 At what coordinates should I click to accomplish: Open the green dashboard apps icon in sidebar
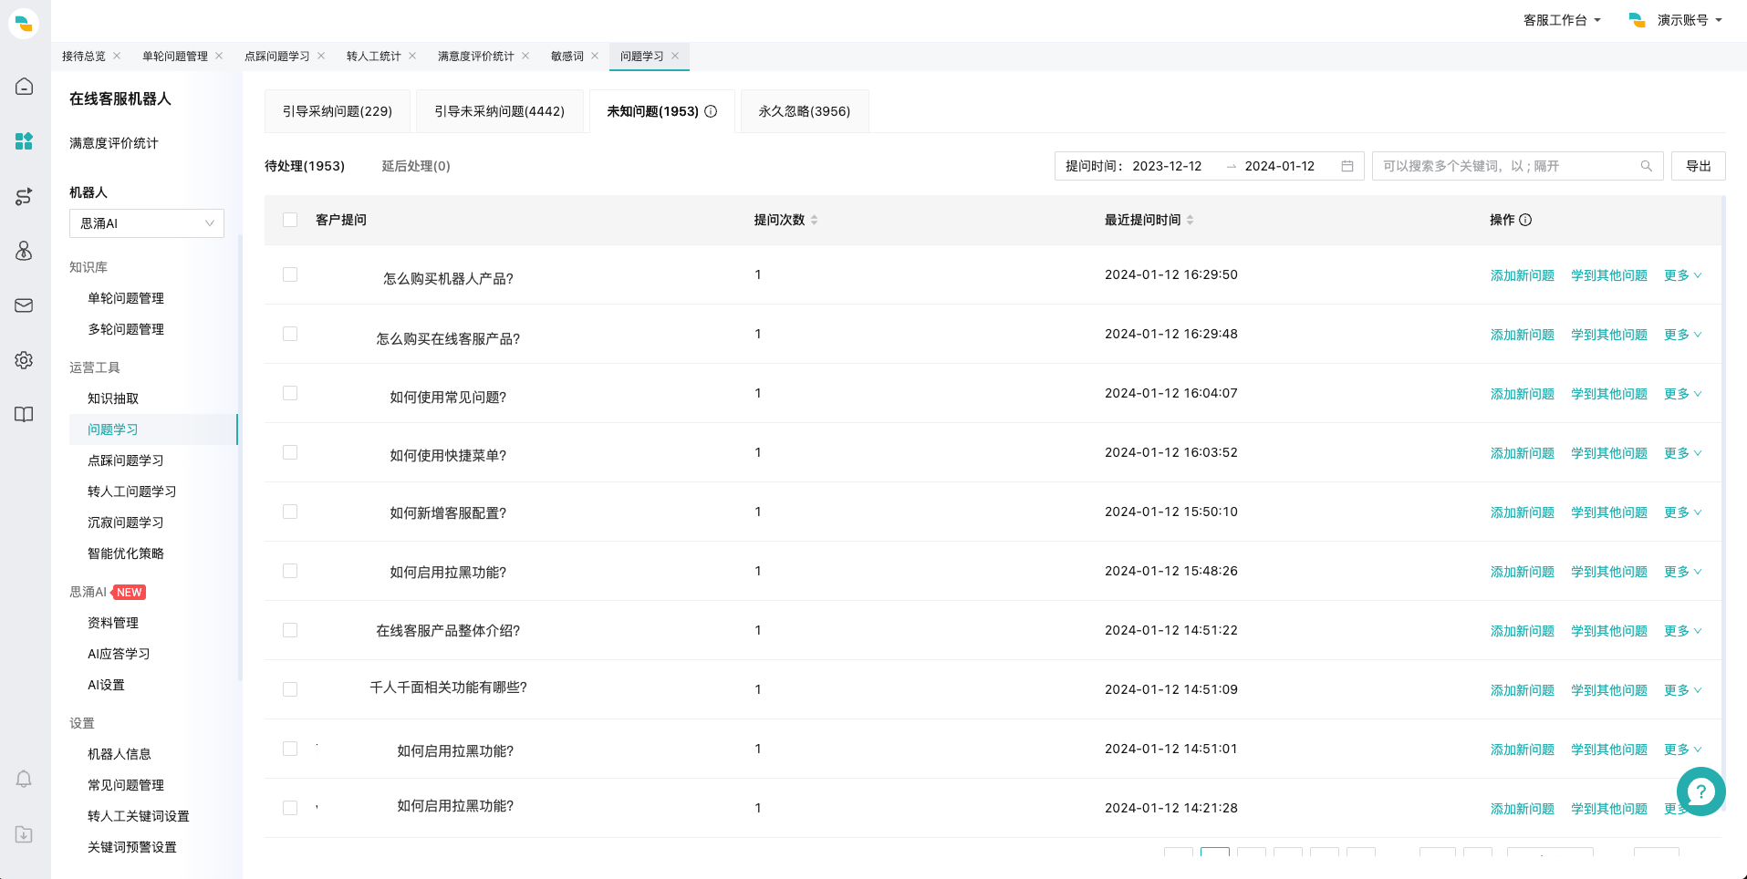(25, 141)
